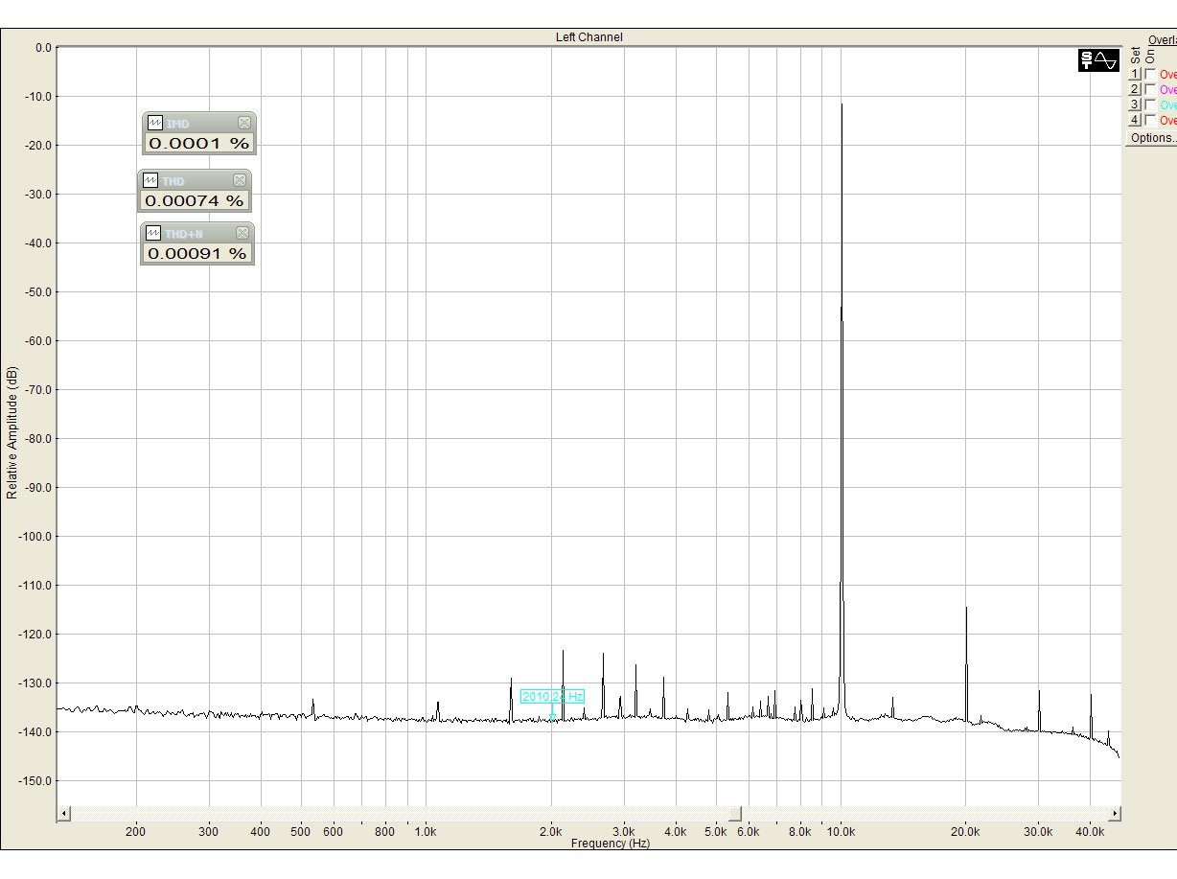Click the IMD readout title bar
Screen dimensions: 1177x879
point(199,123)
